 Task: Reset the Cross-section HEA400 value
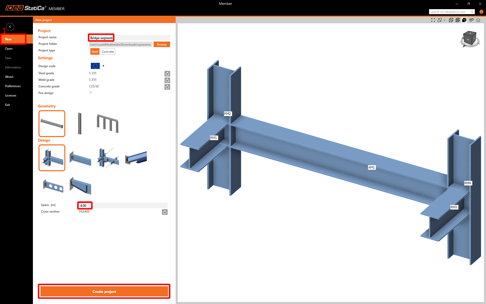(165, 212)
